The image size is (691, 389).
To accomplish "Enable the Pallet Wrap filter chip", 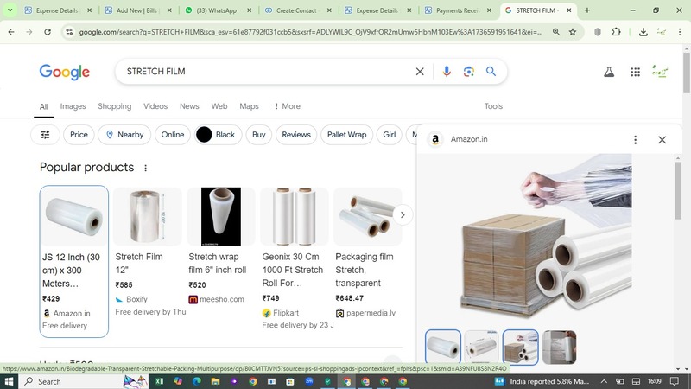I will click(346, 135).
